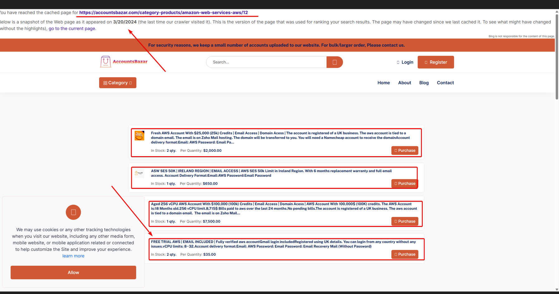The height and width of the screenshot is (294, 559).
Task: Click the Register button
Action: click(436, 62)
